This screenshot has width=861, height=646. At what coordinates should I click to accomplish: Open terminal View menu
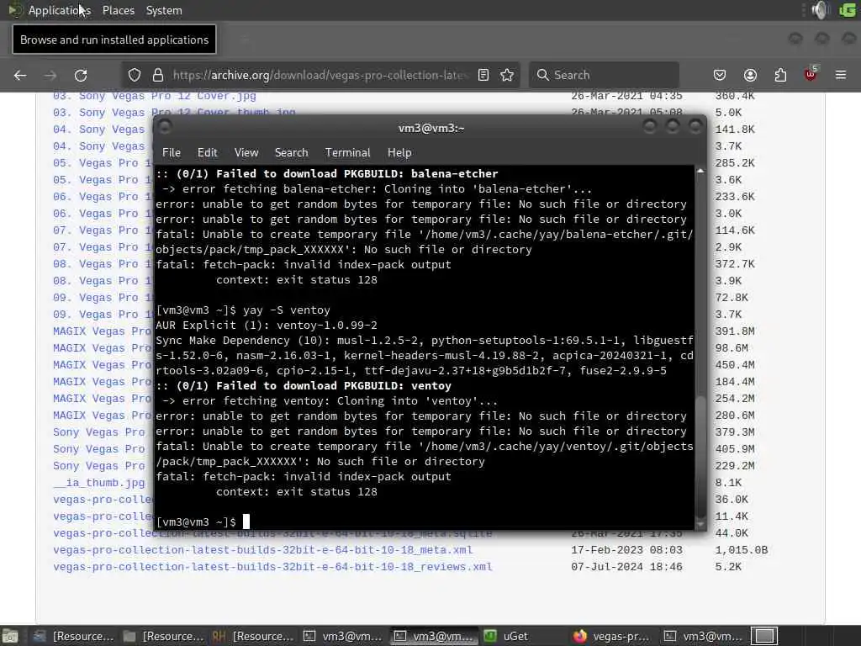246,153
